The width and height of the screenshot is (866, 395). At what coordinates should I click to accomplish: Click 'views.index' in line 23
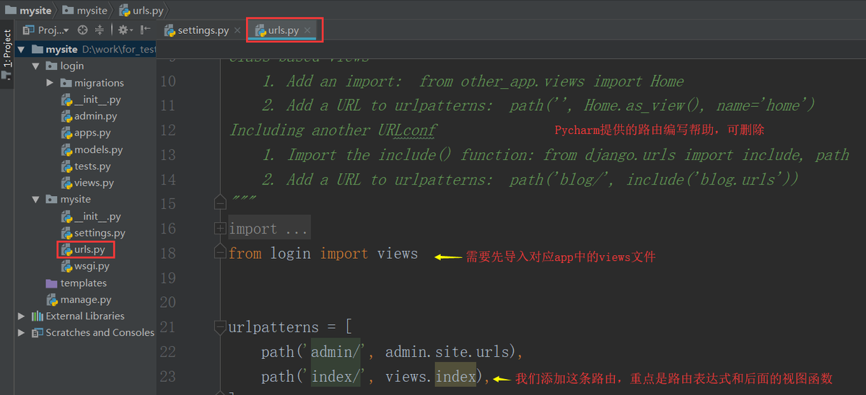coord(431,376)
